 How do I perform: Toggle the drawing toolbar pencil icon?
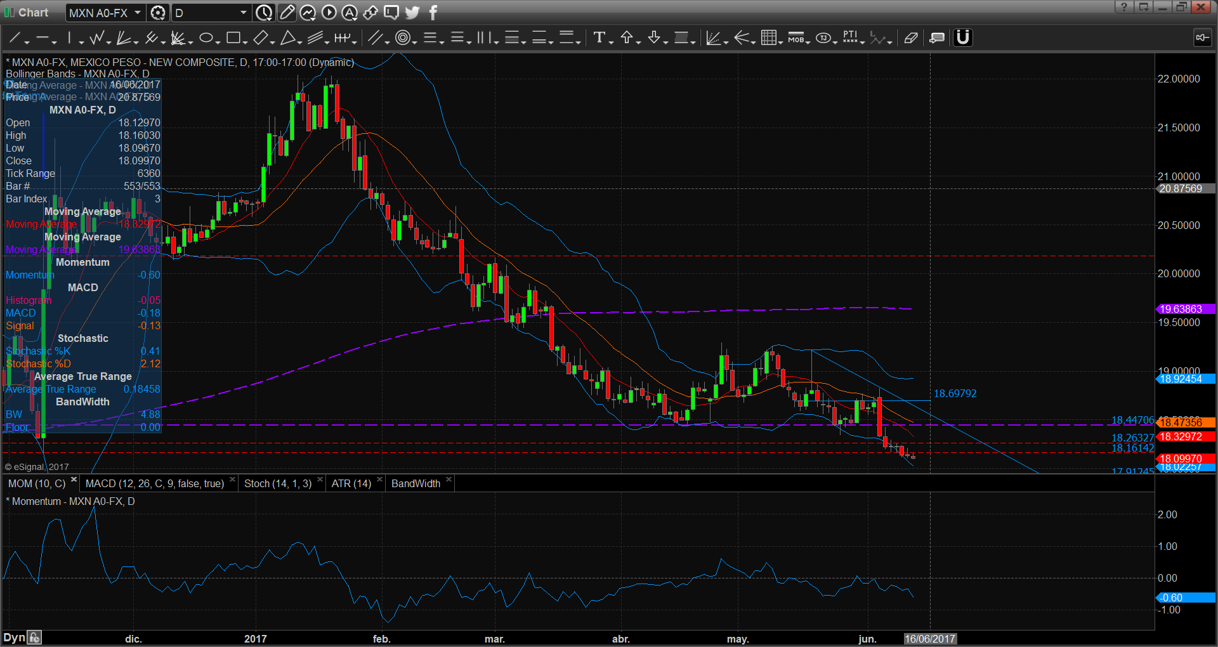(x=287, y=13)
